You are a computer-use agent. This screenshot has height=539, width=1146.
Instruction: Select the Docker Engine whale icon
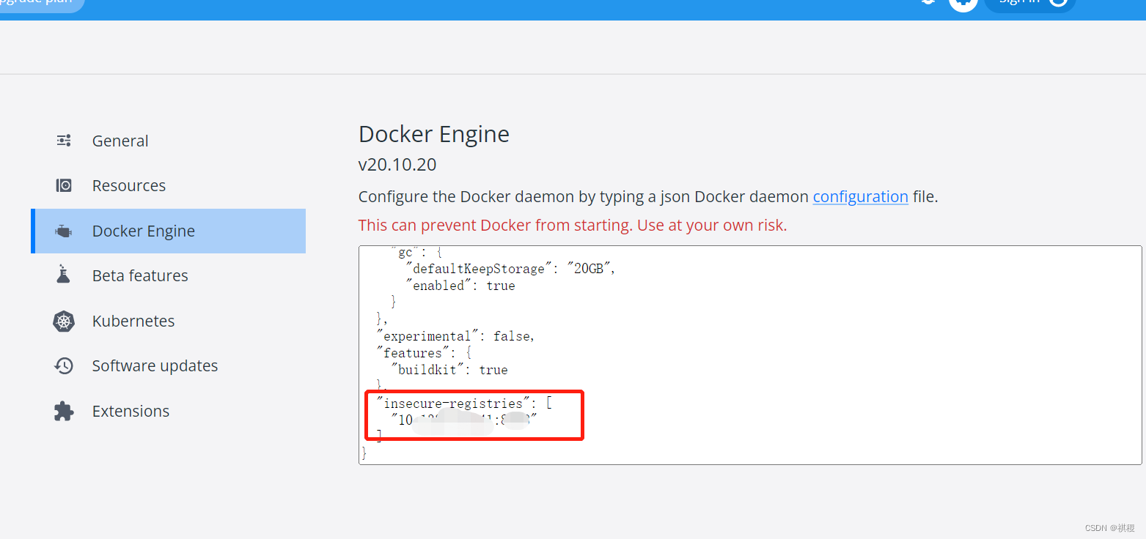click(64, 230)
